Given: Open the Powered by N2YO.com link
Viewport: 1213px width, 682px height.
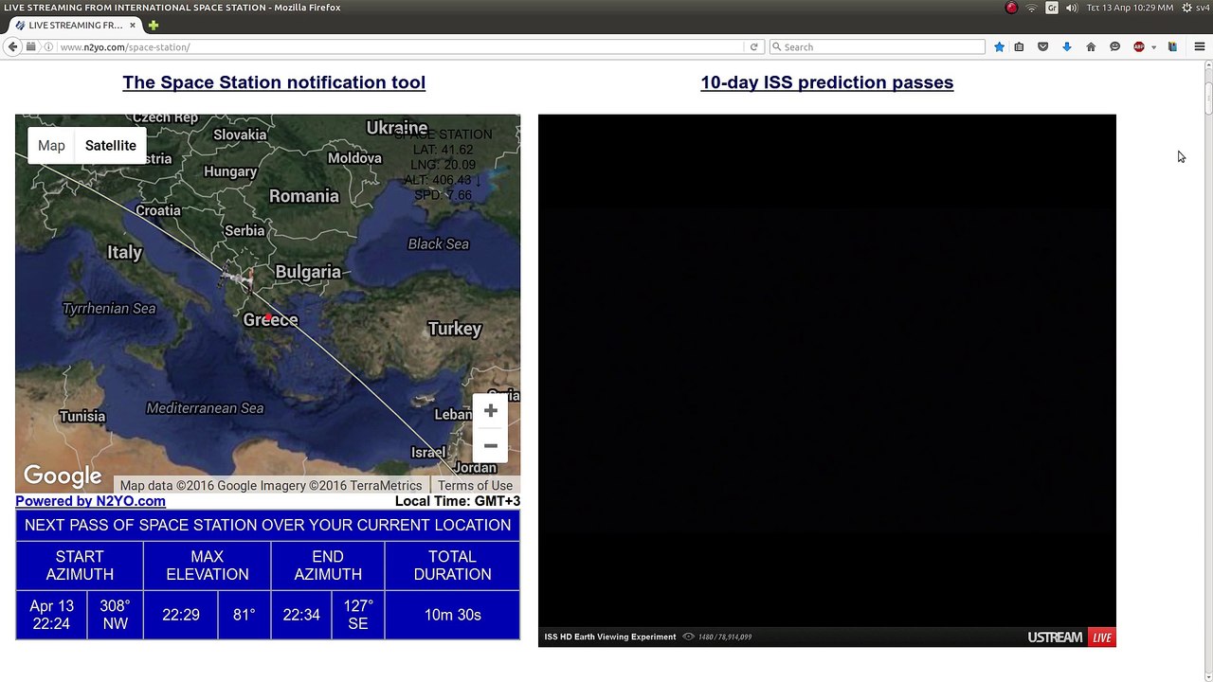Looking at the screenshot, I should click(x=90, y=501).
